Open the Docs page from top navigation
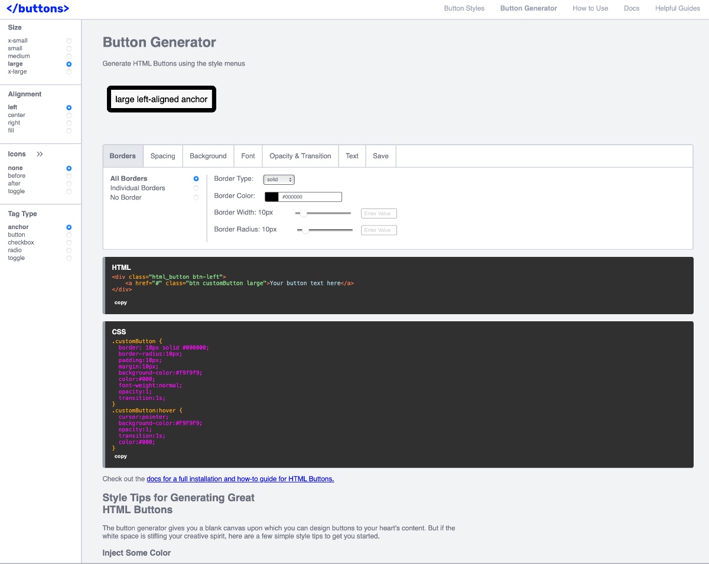The image size is (709, 564). click(632, 8)
